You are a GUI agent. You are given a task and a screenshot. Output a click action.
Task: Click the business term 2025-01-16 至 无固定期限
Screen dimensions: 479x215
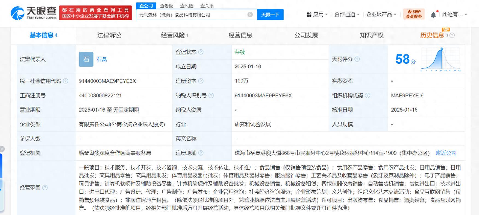tap(109, 110)
